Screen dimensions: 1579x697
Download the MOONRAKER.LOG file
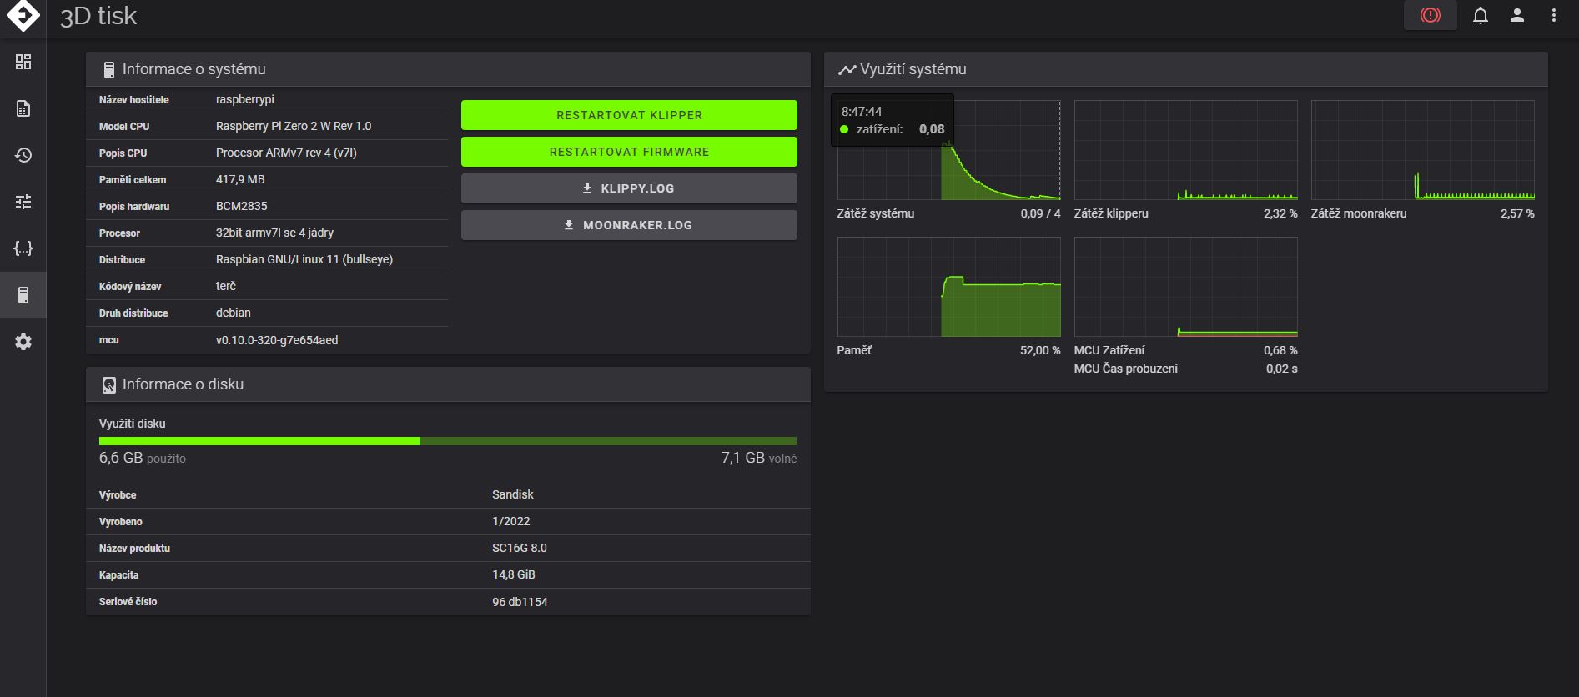click(629, 225)
